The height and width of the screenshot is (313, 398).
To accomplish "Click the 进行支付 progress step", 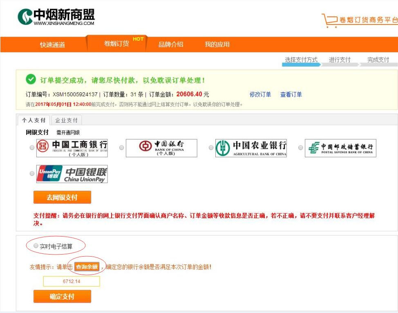I will 340,61.
